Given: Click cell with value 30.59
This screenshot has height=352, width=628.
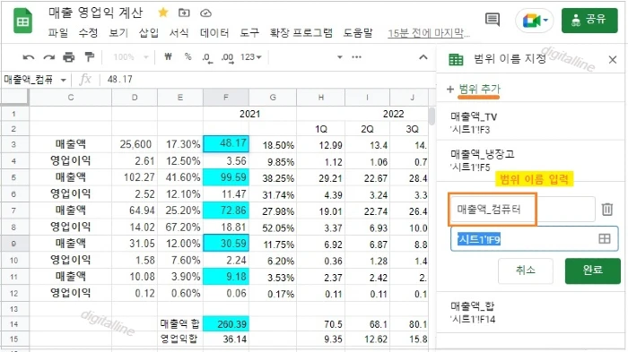Looking at the screenshot, I should 226,244.
